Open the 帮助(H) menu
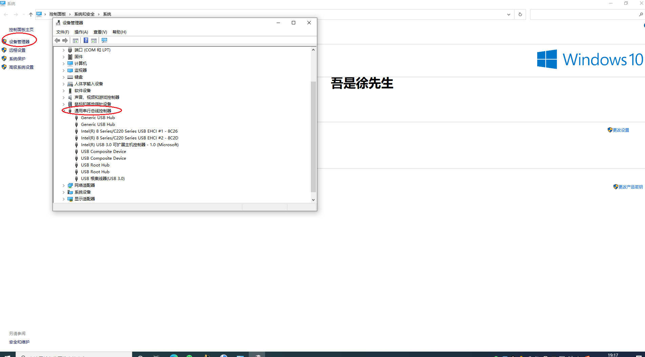The width and height of the screenshot is (645, 357). coord(119,32)
